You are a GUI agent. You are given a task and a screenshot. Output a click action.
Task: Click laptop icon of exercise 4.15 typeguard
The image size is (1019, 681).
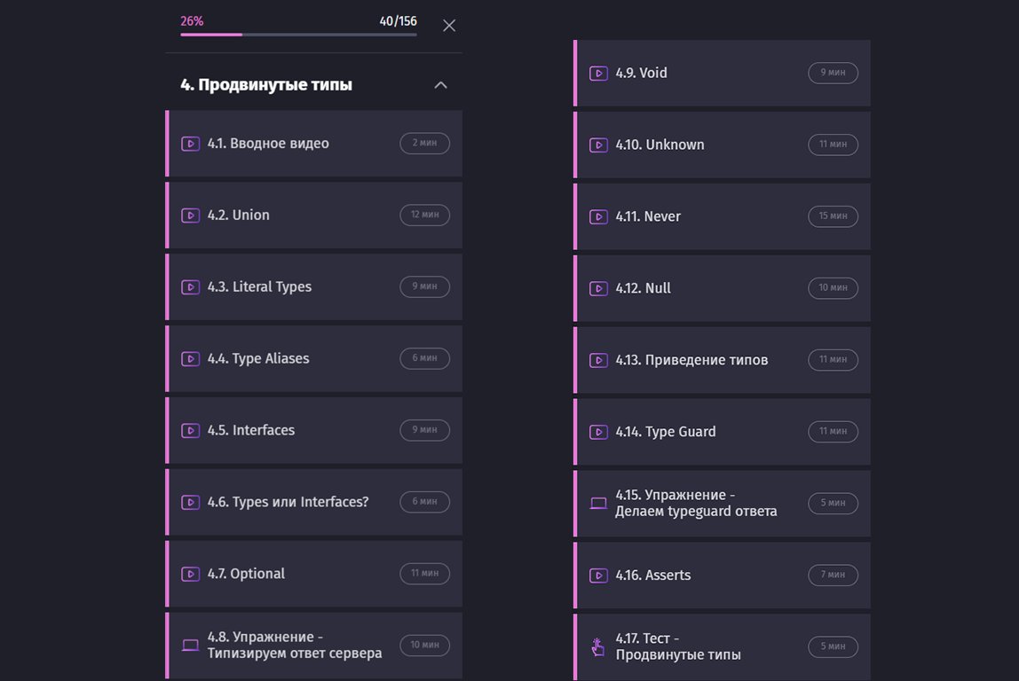point(598,504)
